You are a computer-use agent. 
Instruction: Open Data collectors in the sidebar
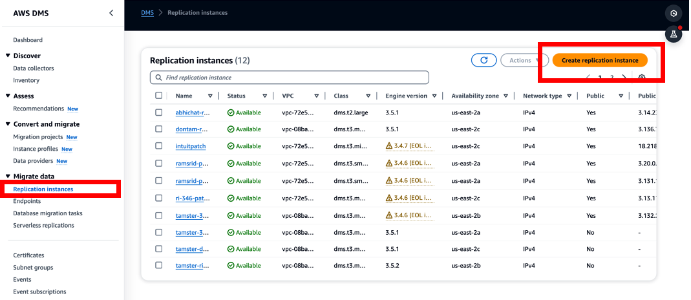coord(34,69)
